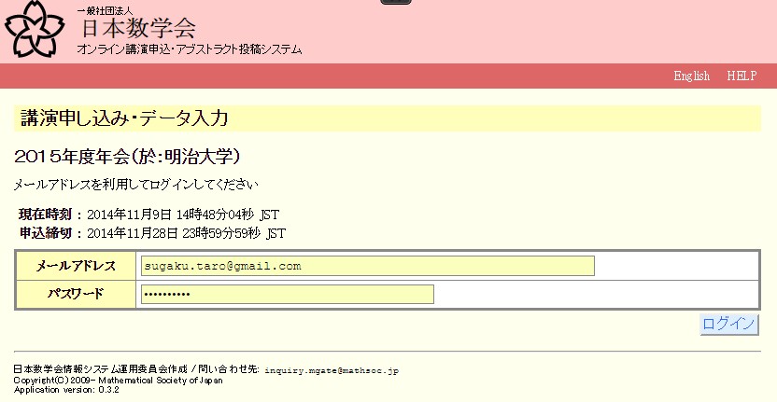Focus the password input field

(287, 295)
